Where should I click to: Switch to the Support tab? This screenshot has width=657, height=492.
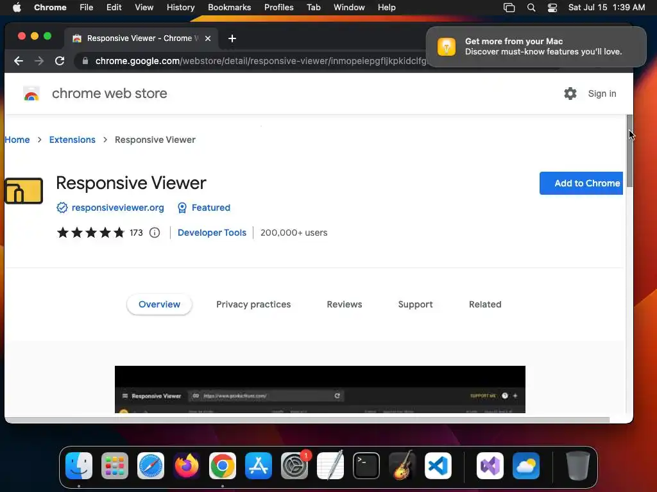(415, 304)
